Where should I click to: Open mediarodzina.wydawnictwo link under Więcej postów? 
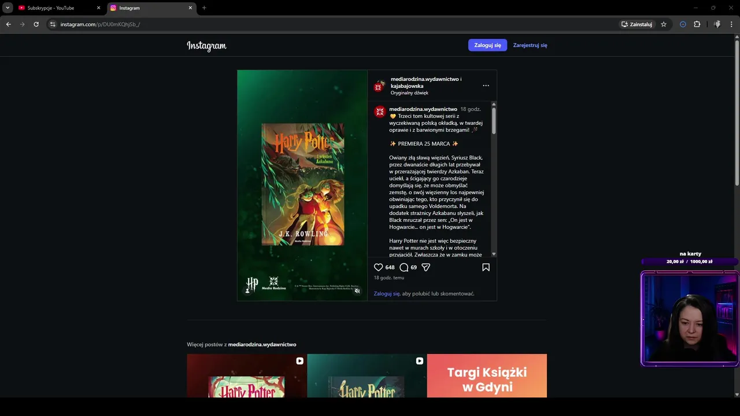point(262,344)
